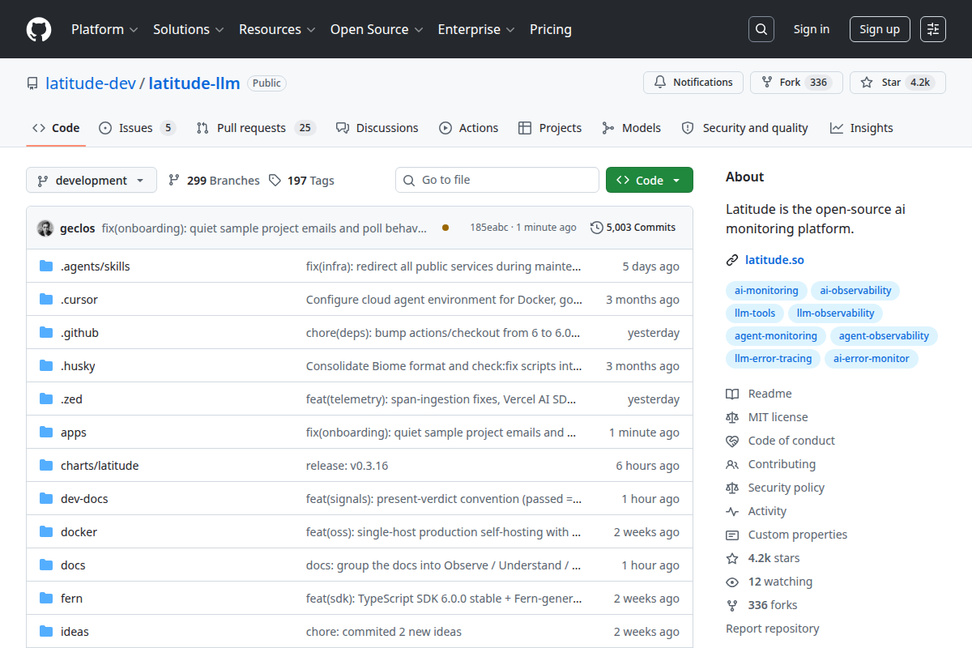This screenshot has width=972, height=648.
Task: Click the bell icon in Notifications
Action: [x=660, y=83]
